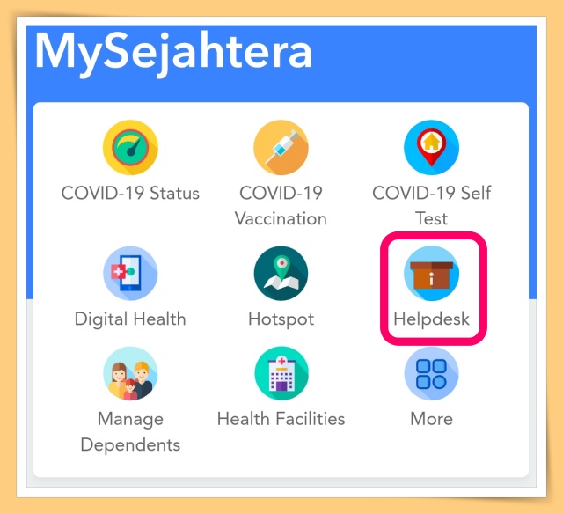Tap the Hotspot map marker icon
563x514 pixels.
281,274
